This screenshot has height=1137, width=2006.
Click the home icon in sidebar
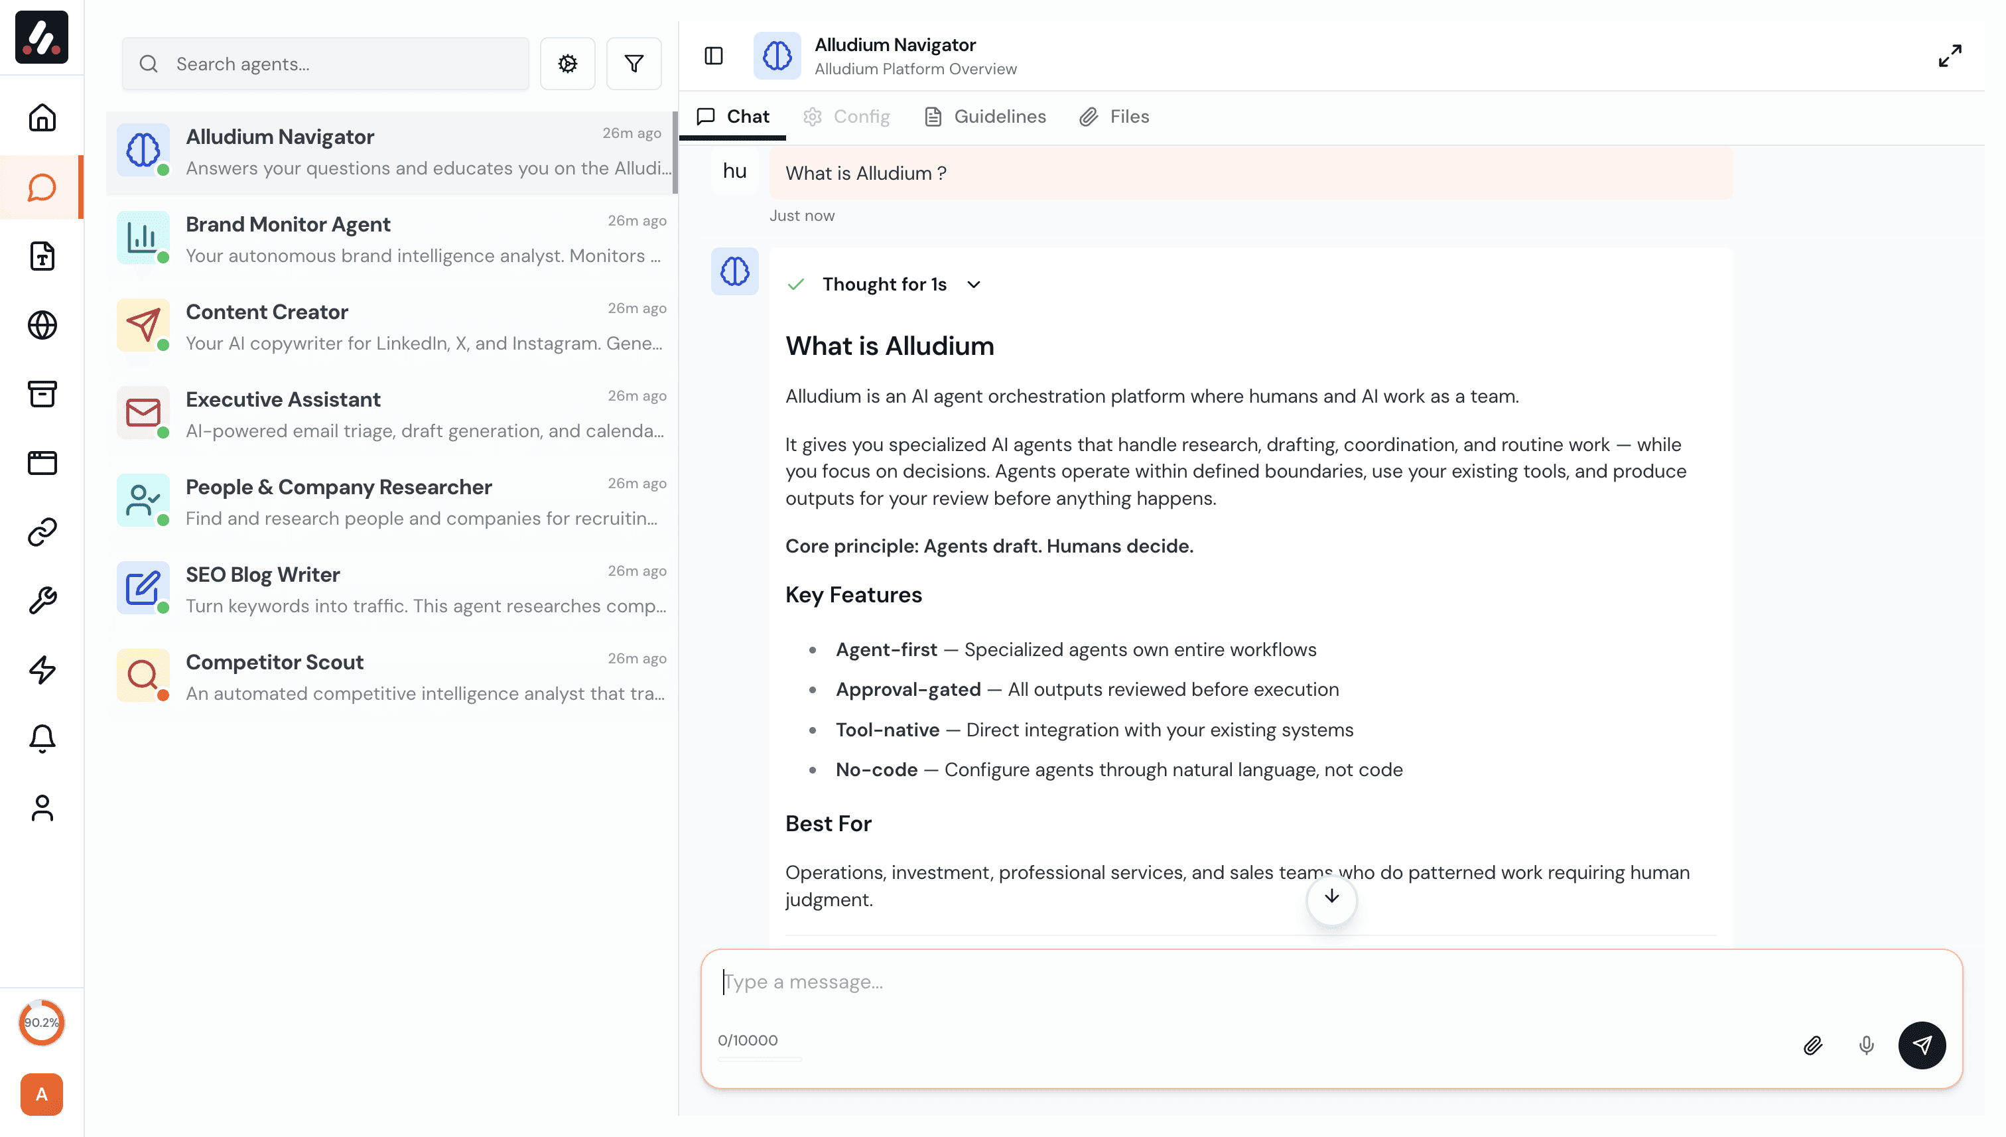click(x=42, y=118)
